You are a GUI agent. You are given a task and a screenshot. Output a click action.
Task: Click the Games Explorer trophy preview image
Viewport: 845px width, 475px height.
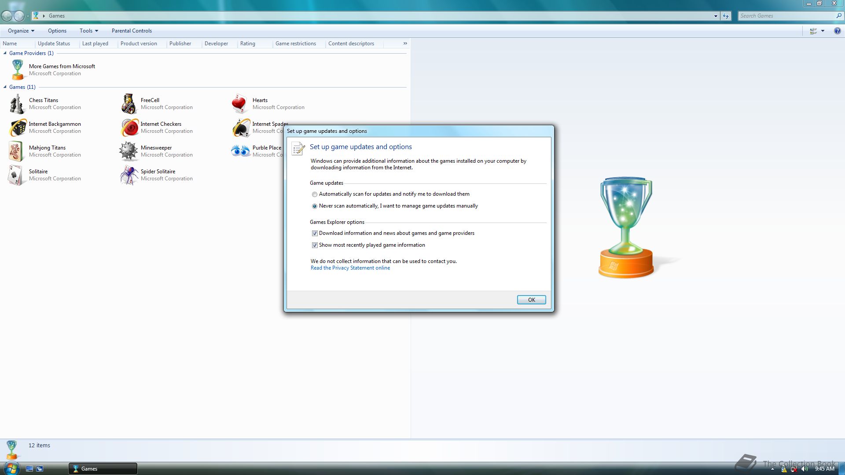click(626, 227)
